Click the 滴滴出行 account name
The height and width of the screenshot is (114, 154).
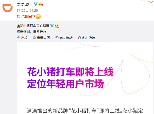[24, 4]
